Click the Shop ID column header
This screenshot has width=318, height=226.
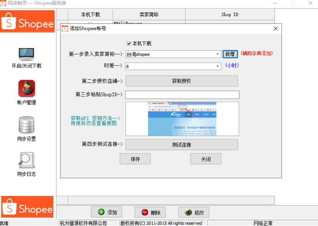coord(230,14)
